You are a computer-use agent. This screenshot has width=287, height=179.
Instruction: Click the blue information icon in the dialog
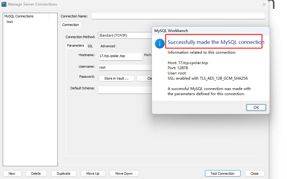[160, 44]
